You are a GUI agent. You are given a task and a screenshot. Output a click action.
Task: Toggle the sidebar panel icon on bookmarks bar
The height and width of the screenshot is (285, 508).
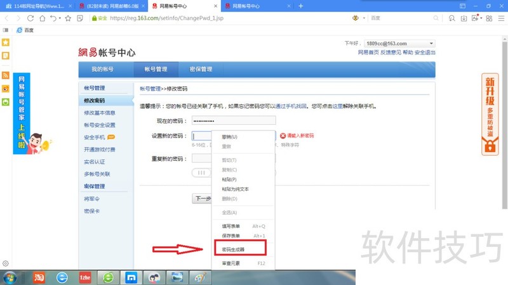click(x=6, y=30)
